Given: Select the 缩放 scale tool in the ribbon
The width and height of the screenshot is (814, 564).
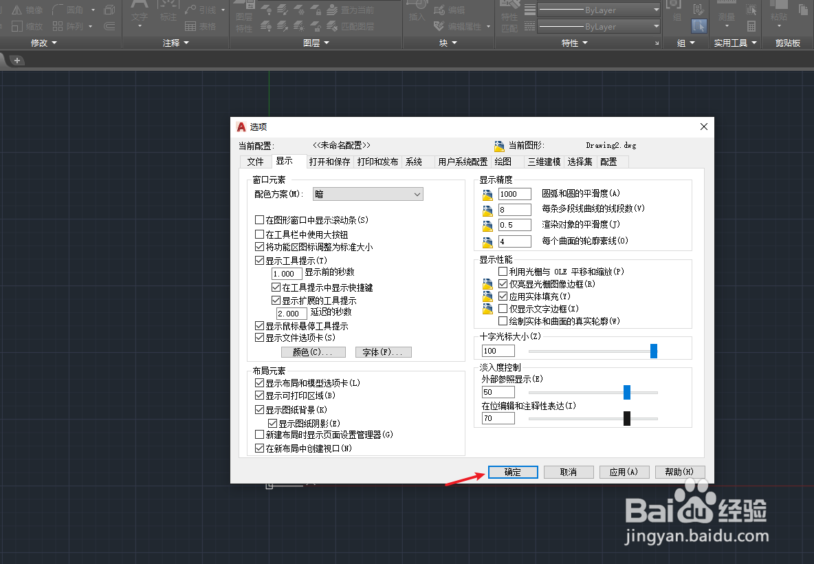Looking at the screenshot, I should (27, 27).
